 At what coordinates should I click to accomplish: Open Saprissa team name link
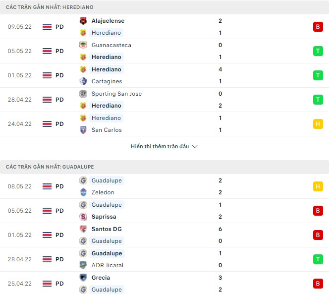(x=103, y=217)
